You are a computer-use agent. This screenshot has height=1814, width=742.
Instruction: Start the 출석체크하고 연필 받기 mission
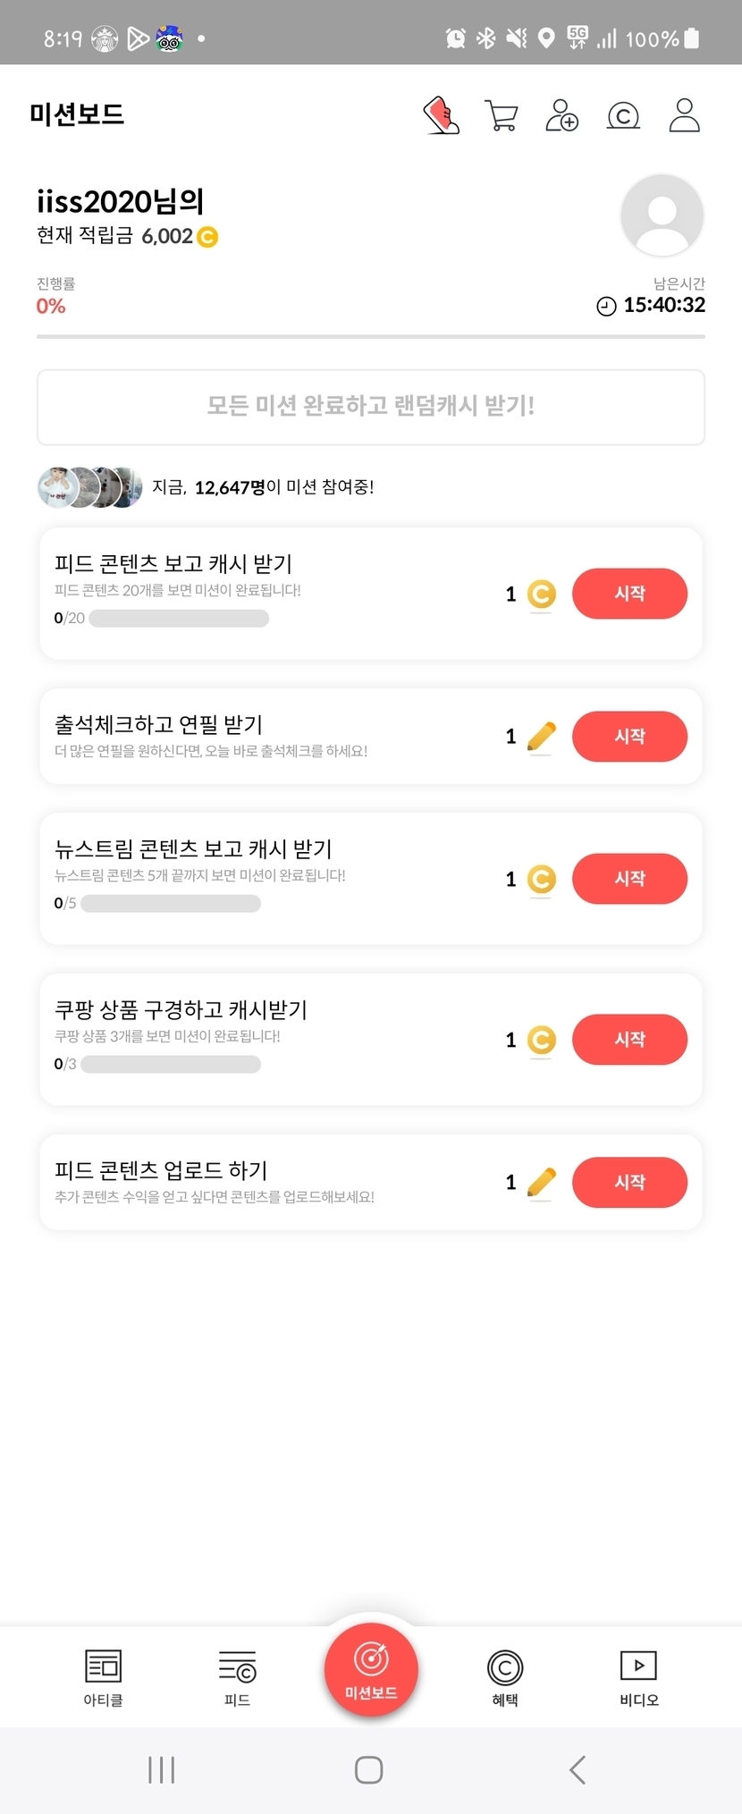pyautogui.click(x=629, y=737)
